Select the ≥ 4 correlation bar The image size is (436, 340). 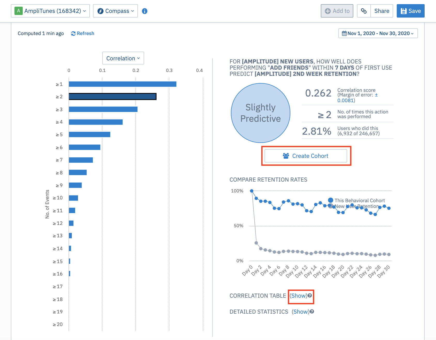(x=96, y=122)
